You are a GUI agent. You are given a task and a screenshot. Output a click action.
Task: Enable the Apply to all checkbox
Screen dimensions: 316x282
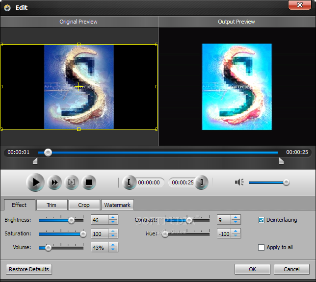261,247
